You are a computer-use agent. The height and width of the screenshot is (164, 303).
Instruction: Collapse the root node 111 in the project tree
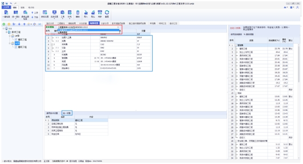click(4, 28)
